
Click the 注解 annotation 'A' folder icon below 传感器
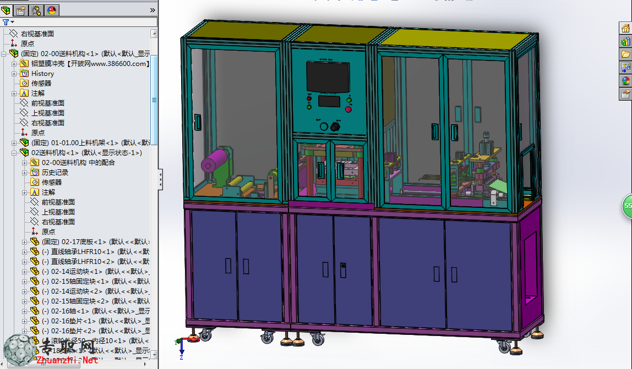click(x=24, y=93)
